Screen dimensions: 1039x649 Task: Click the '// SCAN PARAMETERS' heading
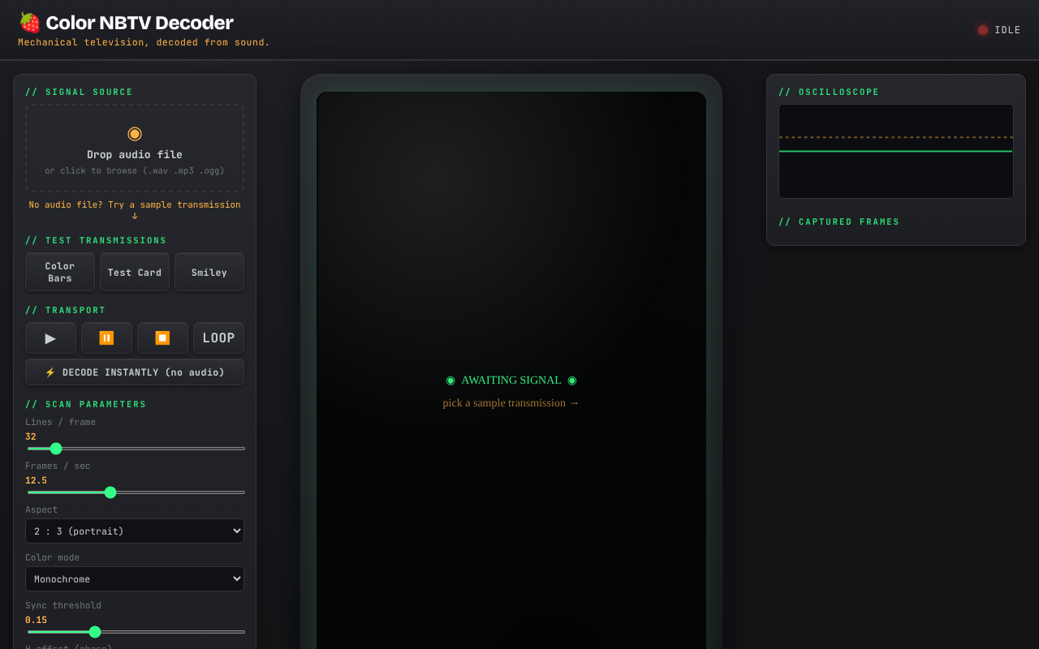click(x=86, y=404)
